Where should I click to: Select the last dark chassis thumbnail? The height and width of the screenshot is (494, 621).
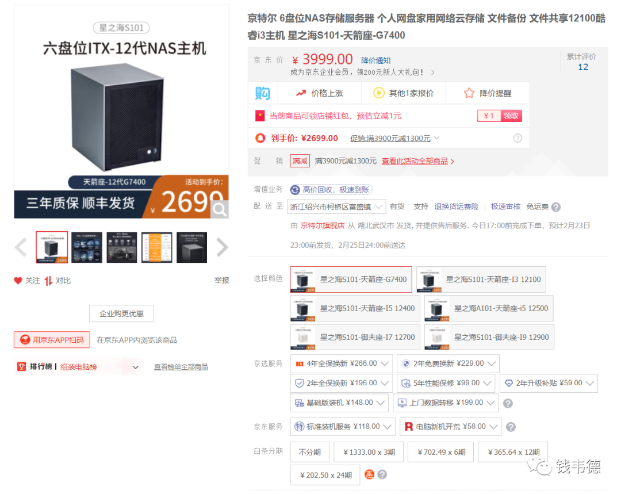191,248
